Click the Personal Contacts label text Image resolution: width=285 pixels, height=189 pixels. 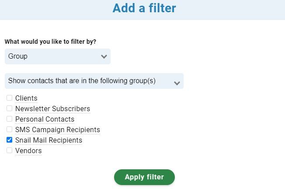tap(45, 119)
